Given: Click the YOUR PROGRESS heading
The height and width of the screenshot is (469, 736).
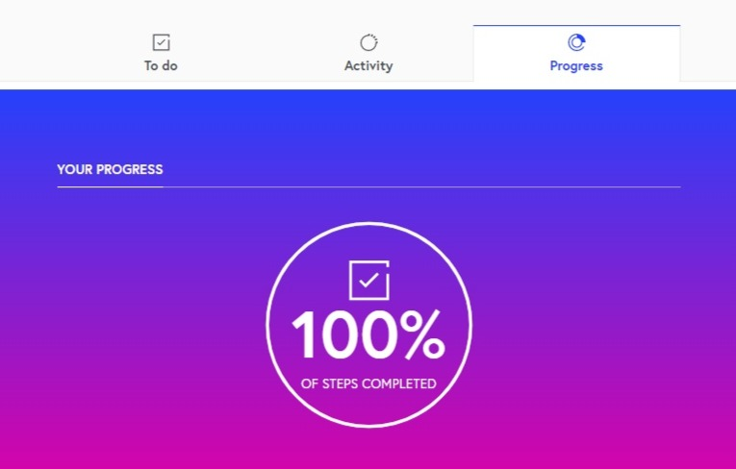Looking at the screenshot, I should (x=110, y=169).
